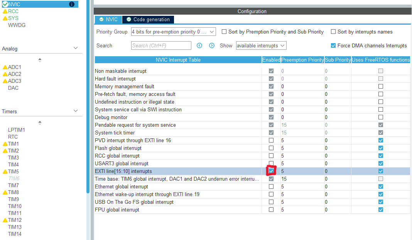The height and width of the screenshot is (240, 412).
Task: Click the green check icon on NVIC item
Action: coord(5,4)
